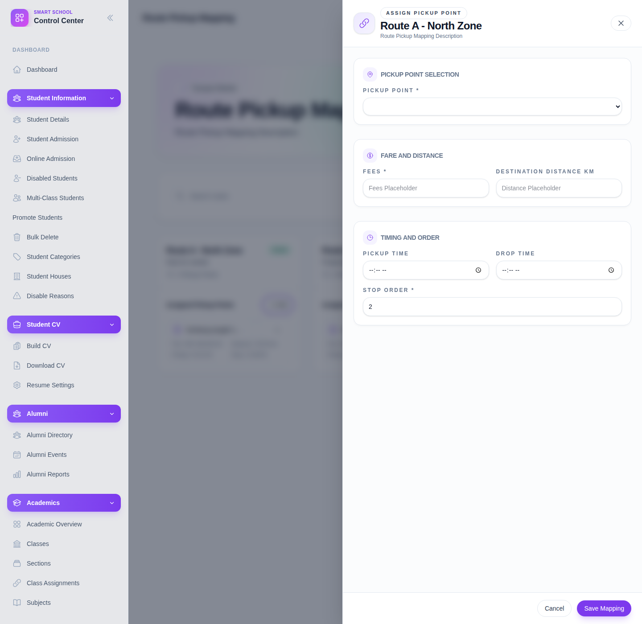Click the Student Admission user-plus icon
The image size is (642, 624).
[17, 139]
